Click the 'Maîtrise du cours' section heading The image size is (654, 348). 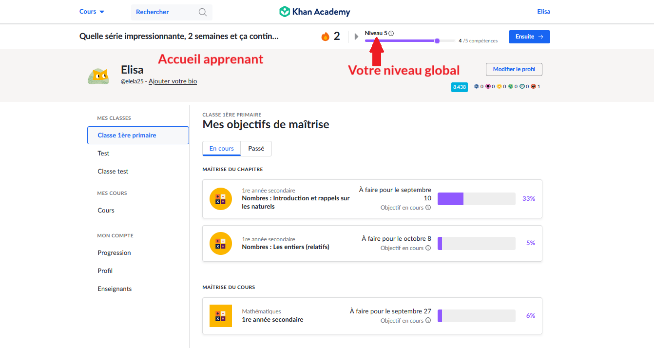229,288
